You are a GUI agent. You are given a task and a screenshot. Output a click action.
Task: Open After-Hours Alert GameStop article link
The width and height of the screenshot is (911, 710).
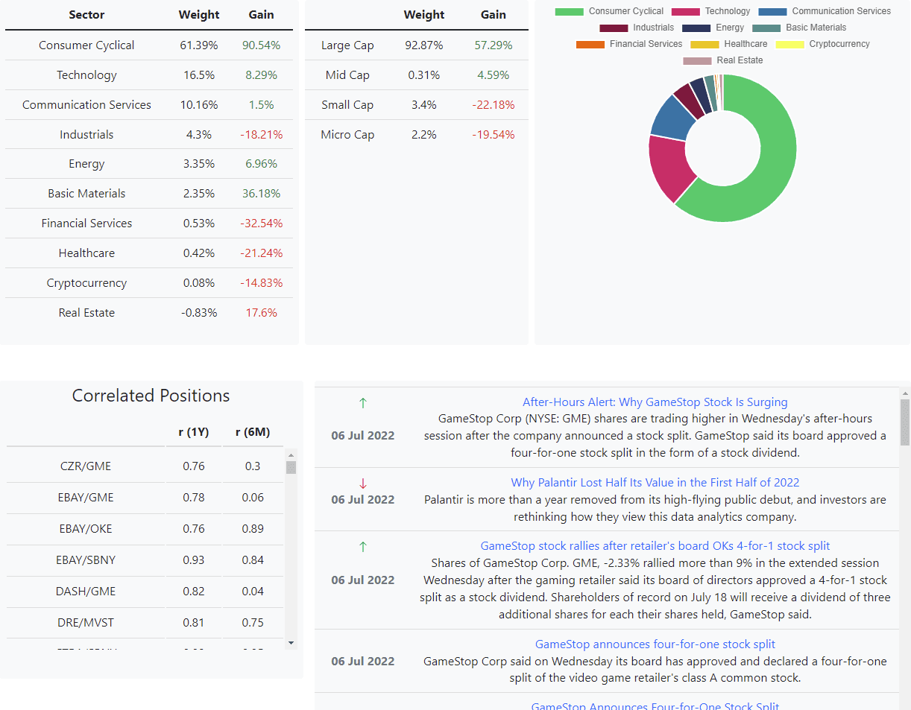pyautogui.click(x=655, y=402)
